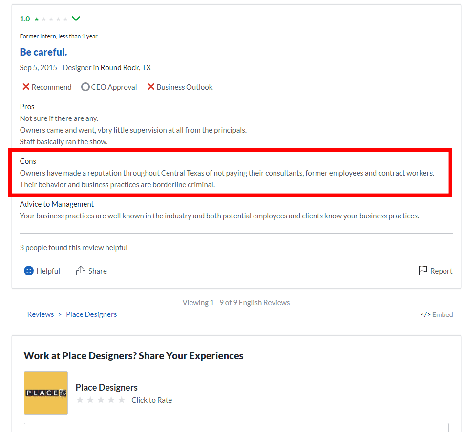Click the red X beside Recommend
Screen dimensions: 465x432
pyautogui.click(x=26, y=87)
